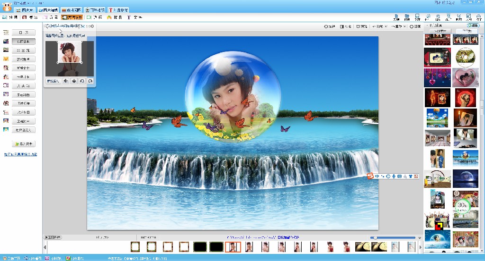Adjust the zoom slider at bottom right
This screenshot has height=261, width=485.
[x=393, y=237]
